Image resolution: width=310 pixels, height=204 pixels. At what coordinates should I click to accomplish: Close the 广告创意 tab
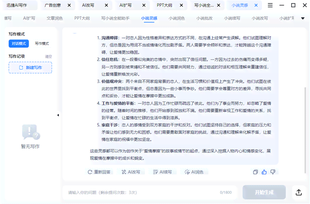pyautogui.click(x=69, y=5)
